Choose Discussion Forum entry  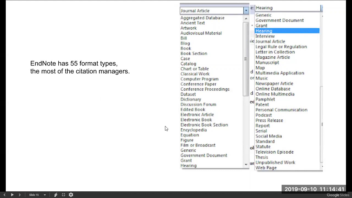(x=198, y=104)
